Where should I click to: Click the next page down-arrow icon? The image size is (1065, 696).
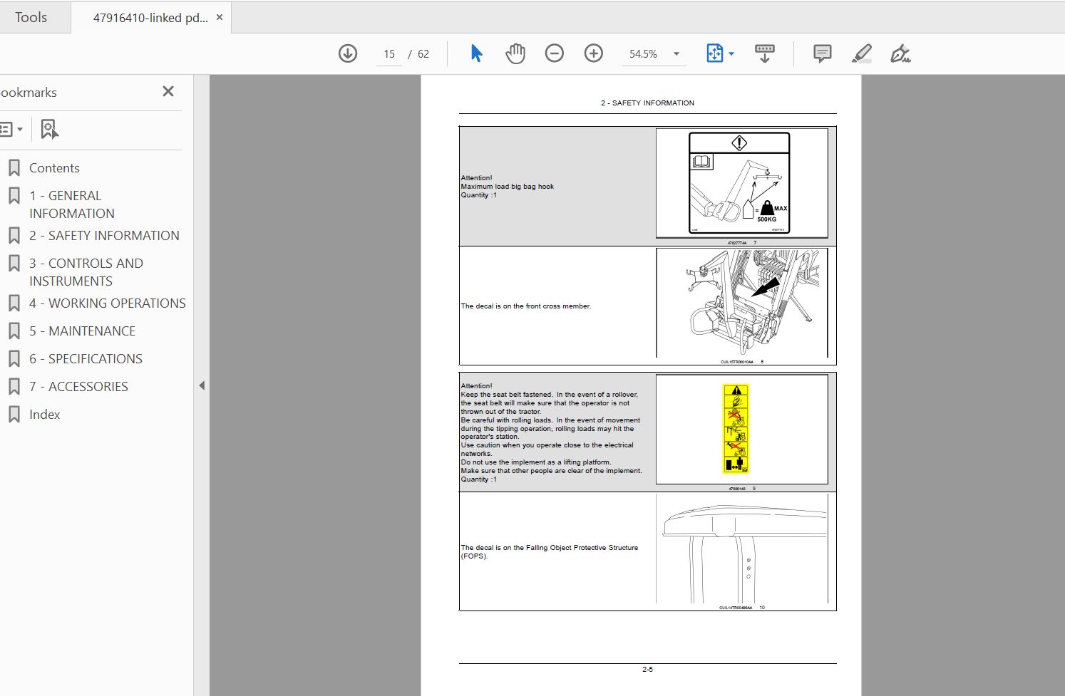pos(348,53)
